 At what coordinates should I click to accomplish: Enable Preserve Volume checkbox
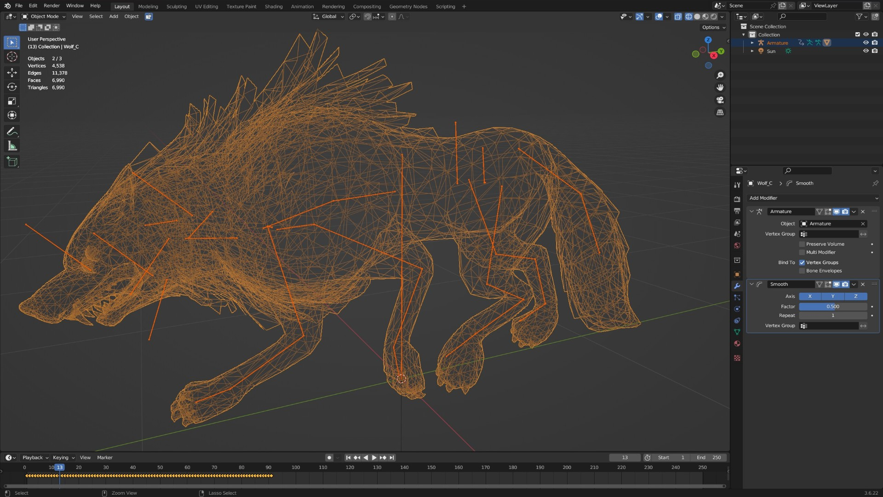[802, 244]
